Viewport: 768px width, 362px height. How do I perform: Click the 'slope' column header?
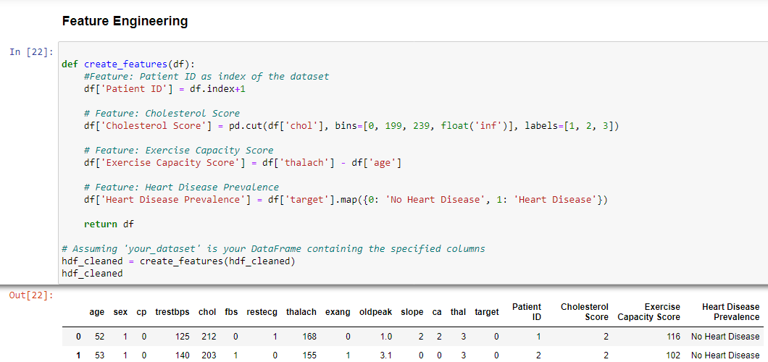[412, 311]
